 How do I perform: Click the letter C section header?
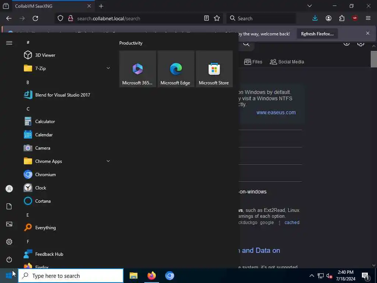(28, 109)
